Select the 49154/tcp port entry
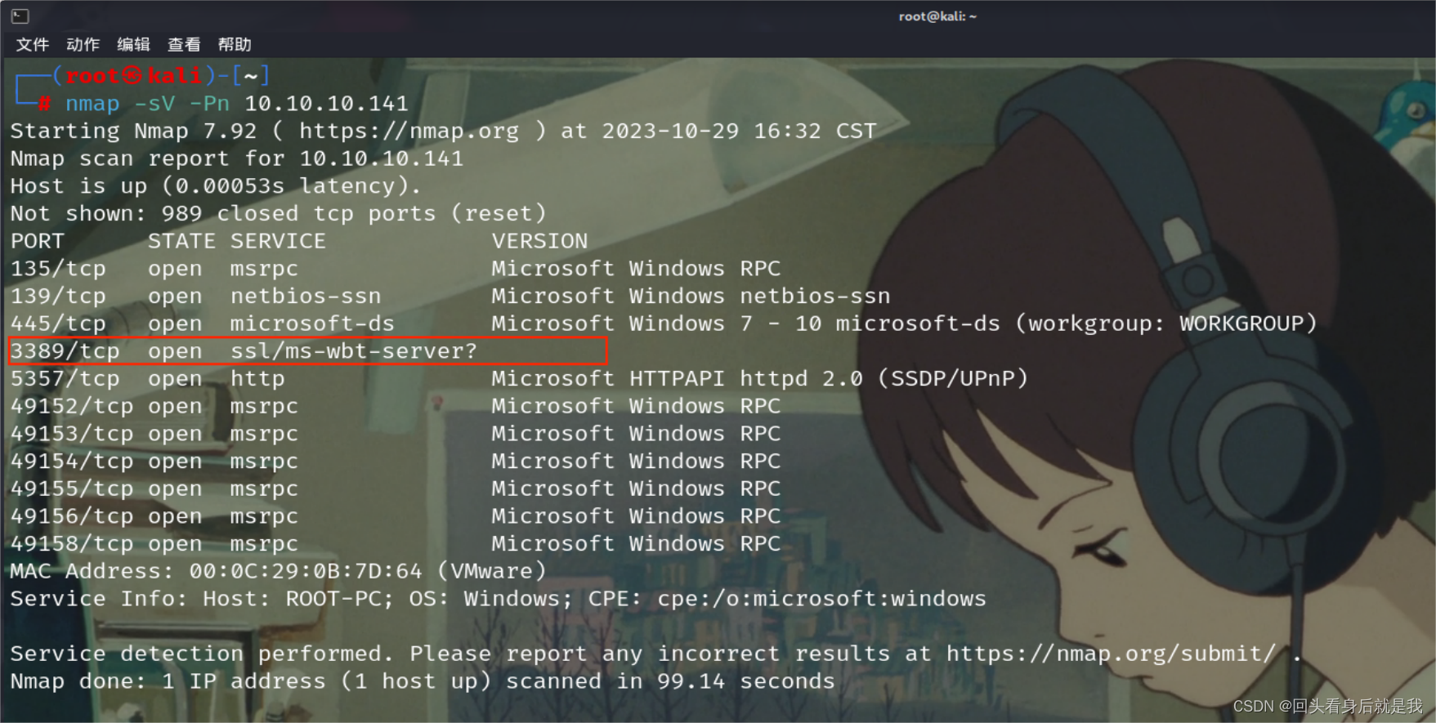Screen dimensions: 1436x723 [x=72, y=462]
